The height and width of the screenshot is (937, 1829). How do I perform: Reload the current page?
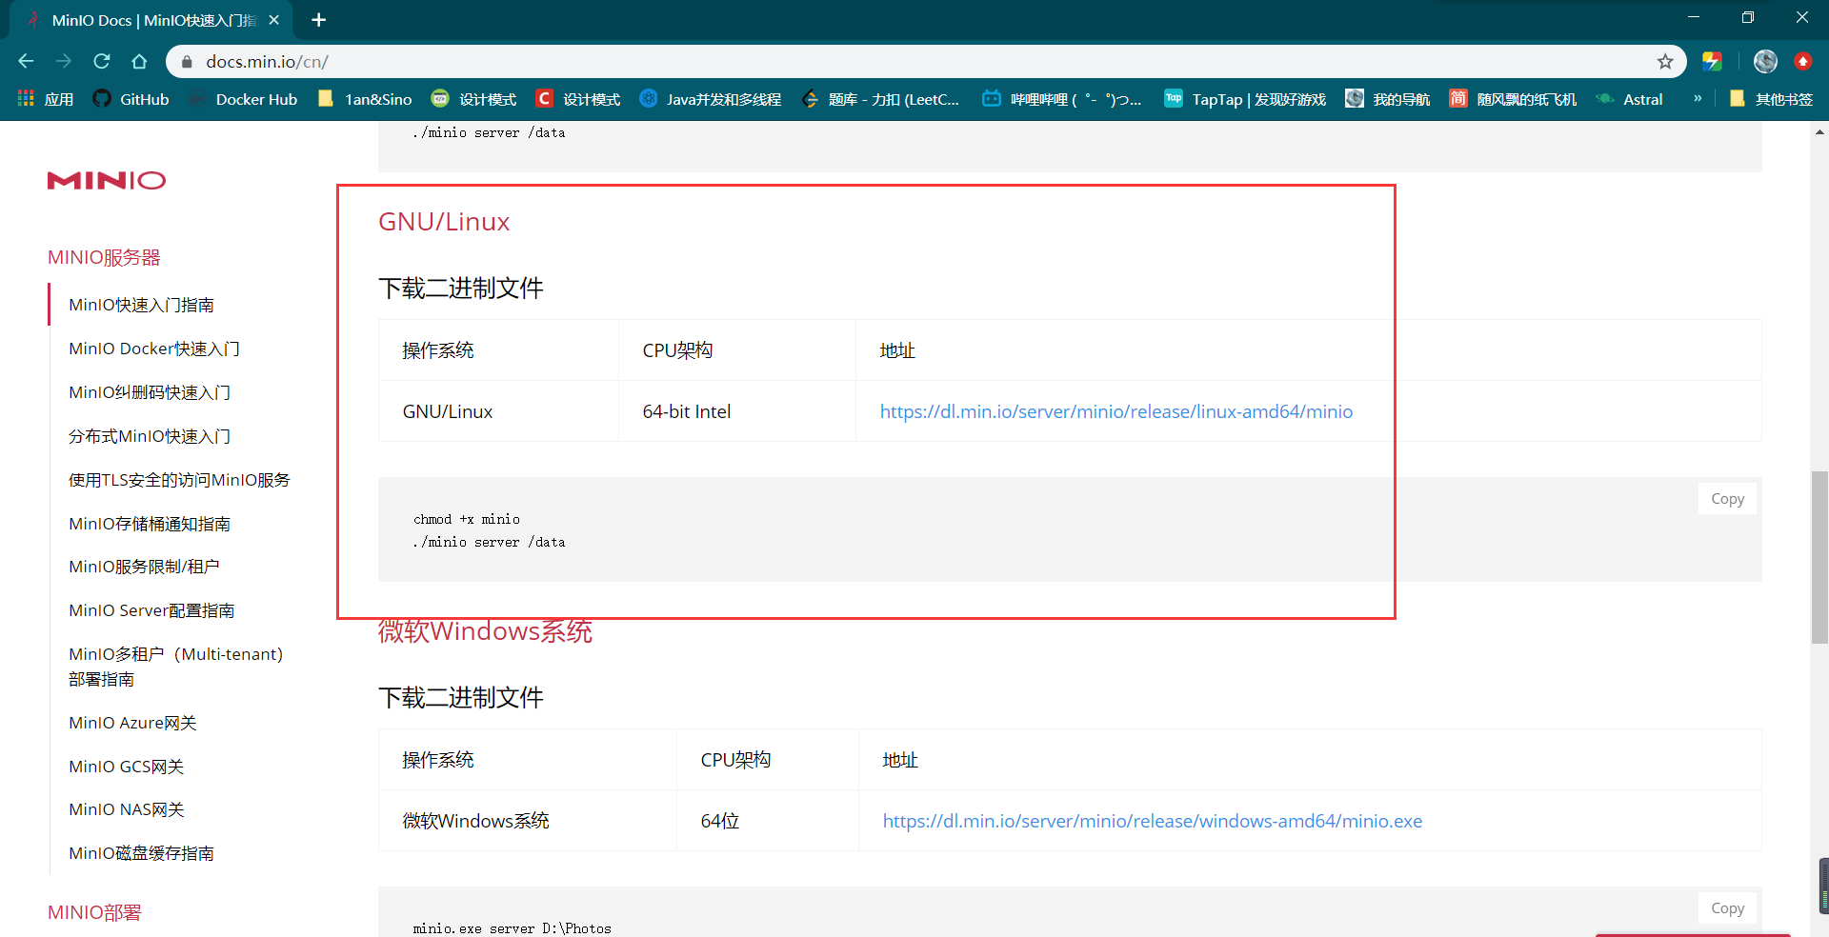tap(101, 61)
